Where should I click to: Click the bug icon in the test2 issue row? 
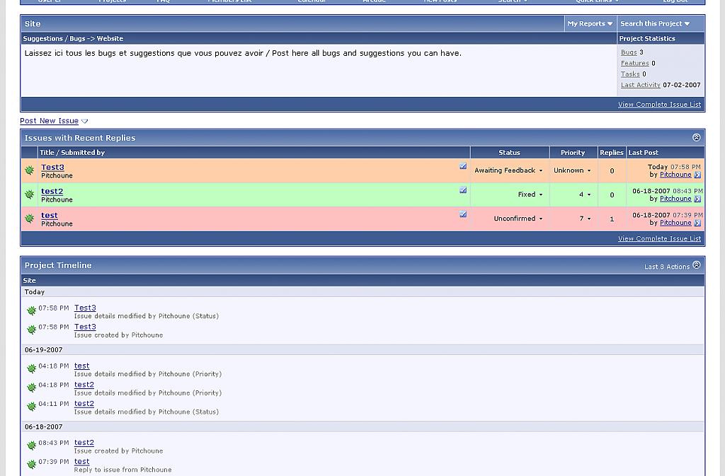click(x=29, y=195)
